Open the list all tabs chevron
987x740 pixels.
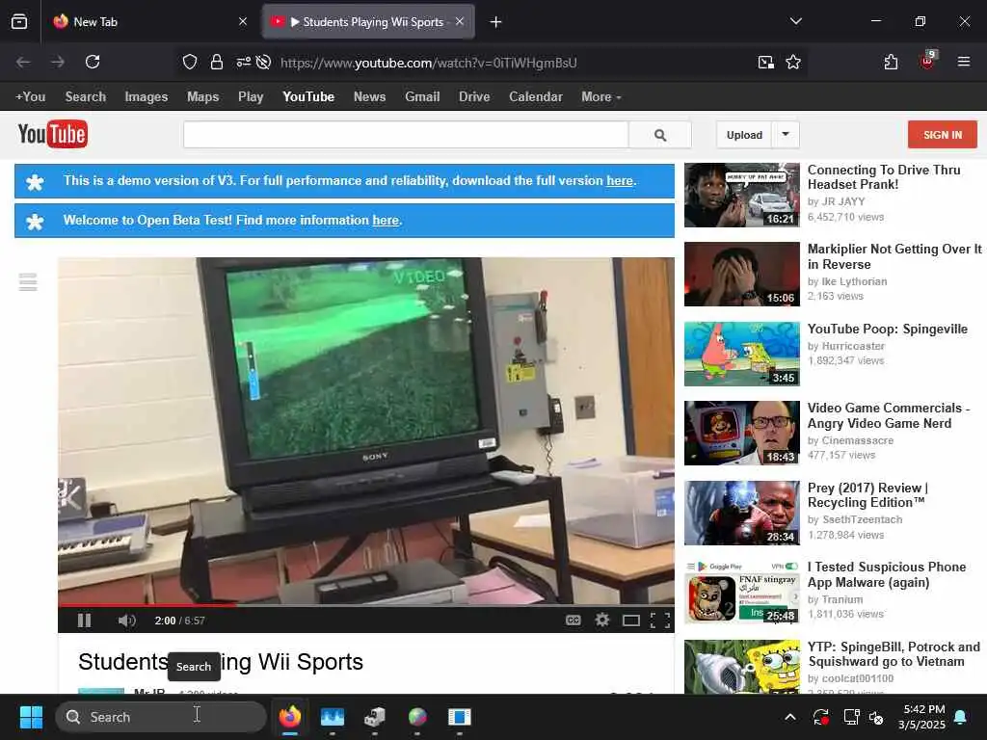click(x=795, y=21)
